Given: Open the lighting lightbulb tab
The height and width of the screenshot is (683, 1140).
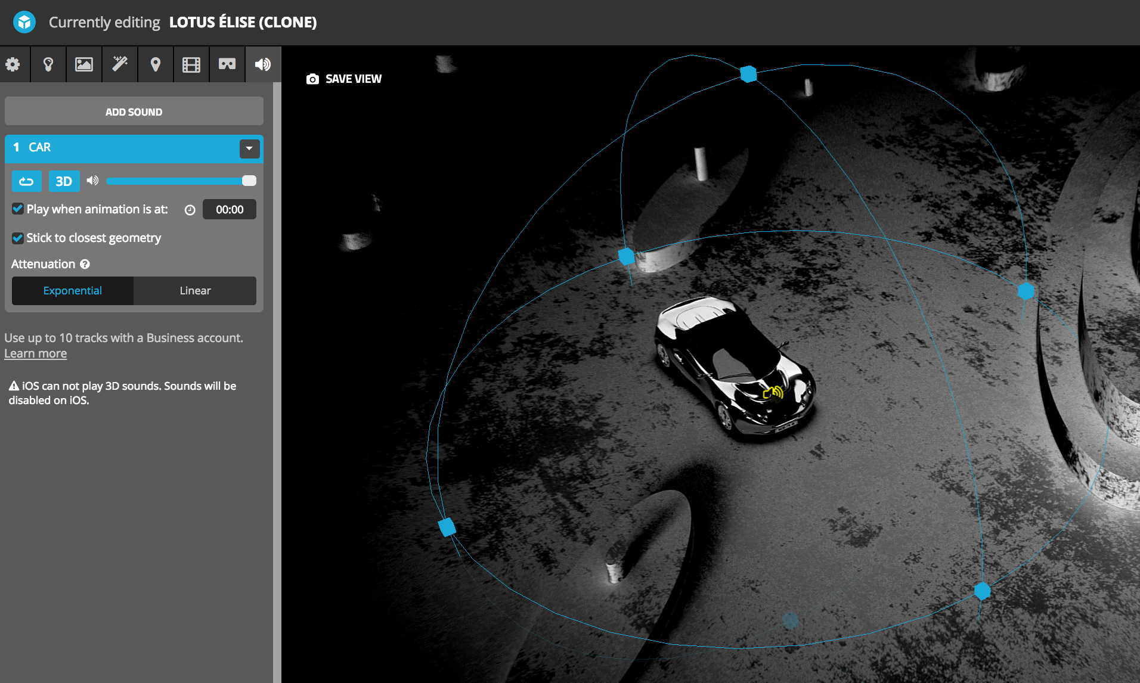Looking at the screenshot, I should coord(48,64).
